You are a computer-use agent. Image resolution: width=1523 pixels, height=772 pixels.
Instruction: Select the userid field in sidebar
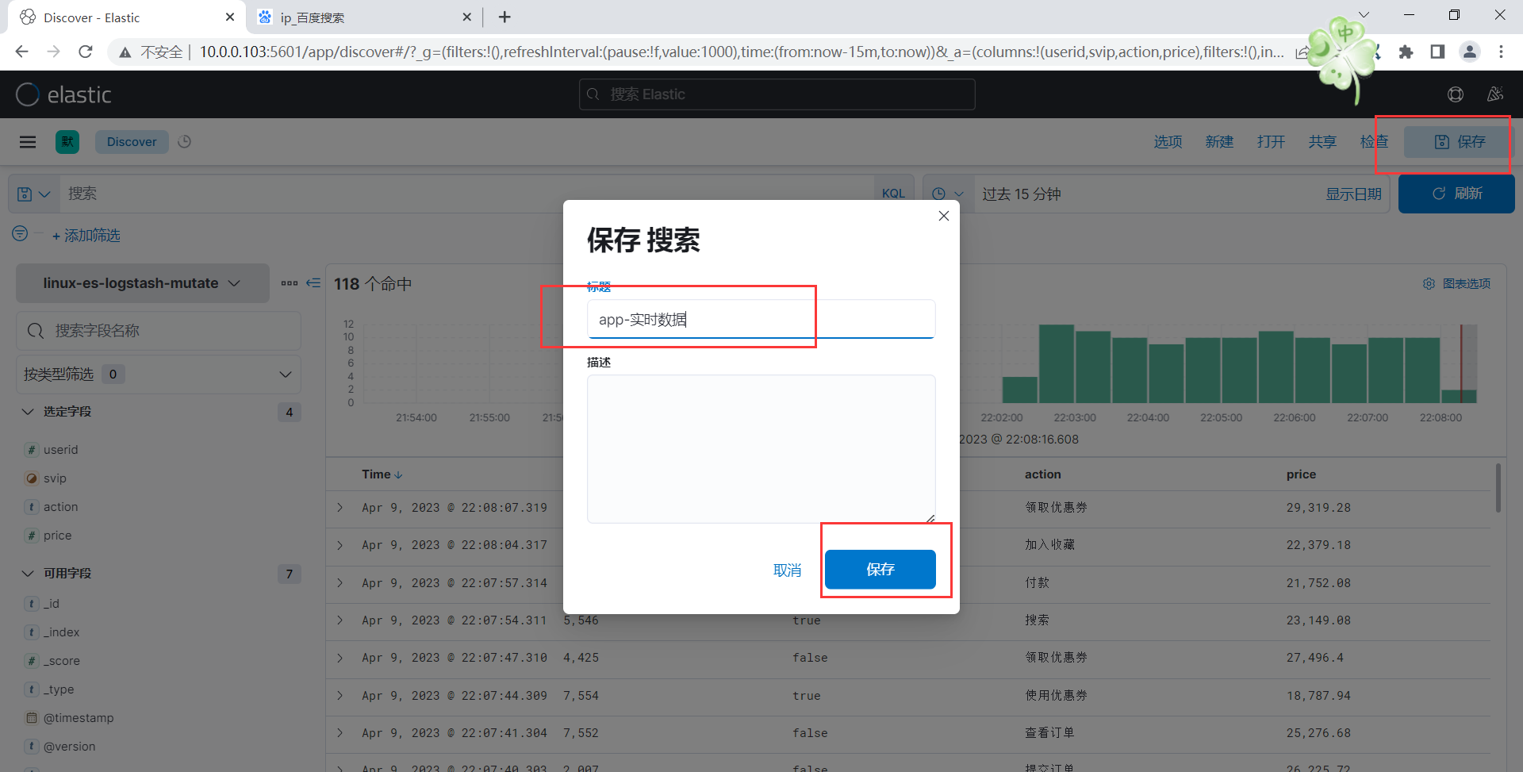click(61, 450)
